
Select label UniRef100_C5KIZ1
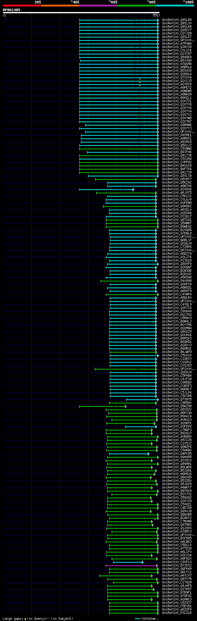point(177,196)
